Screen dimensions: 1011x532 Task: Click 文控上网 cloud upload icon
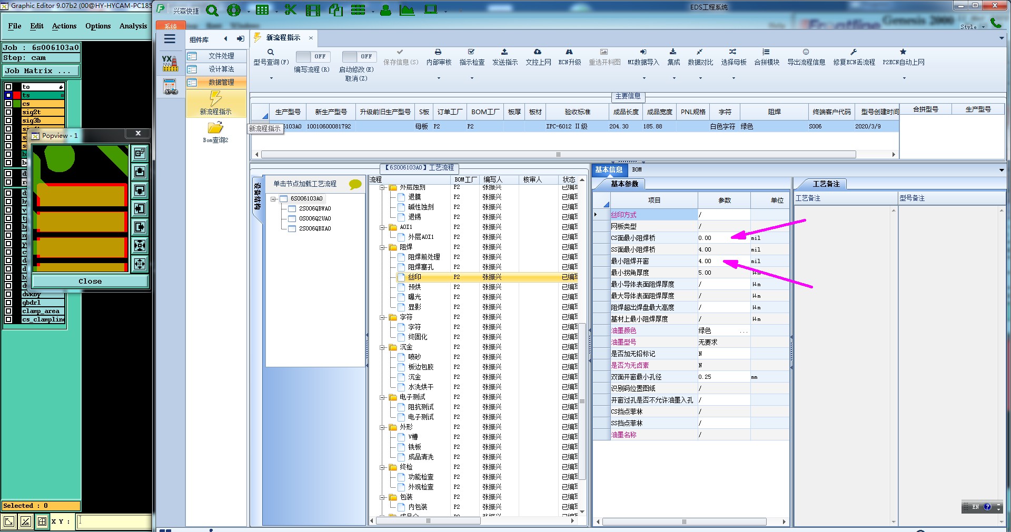tap(538, 52)
